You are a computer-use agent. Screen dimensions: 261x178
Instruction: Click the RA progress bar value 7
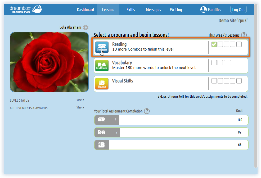(x=116, y=132)
